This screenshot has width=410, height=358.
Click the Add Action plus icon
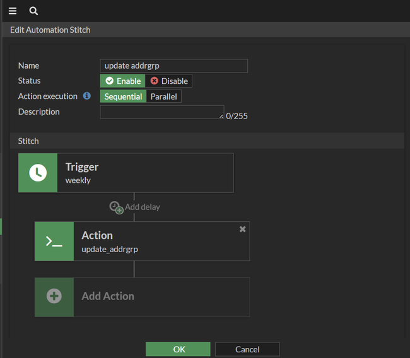(54, 296)
